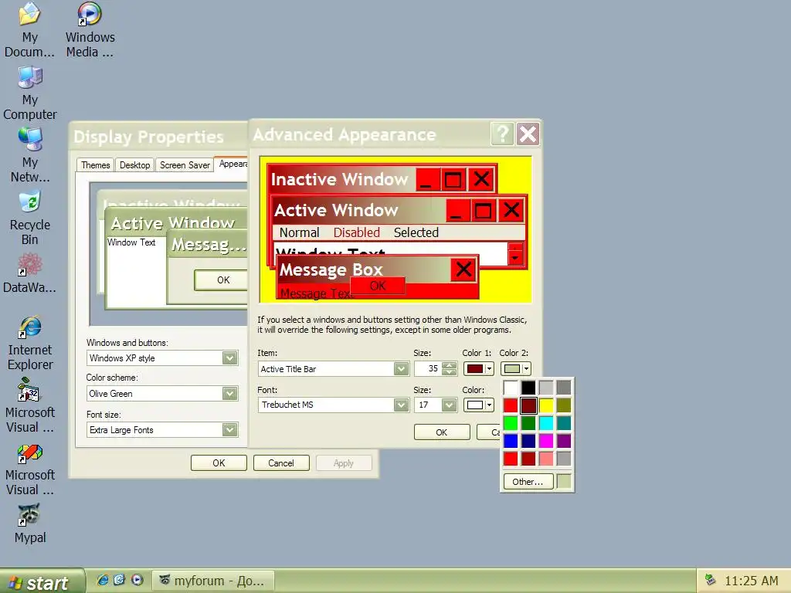Increase the item size with up arrow
791x593 pixels.
(449, 365)
